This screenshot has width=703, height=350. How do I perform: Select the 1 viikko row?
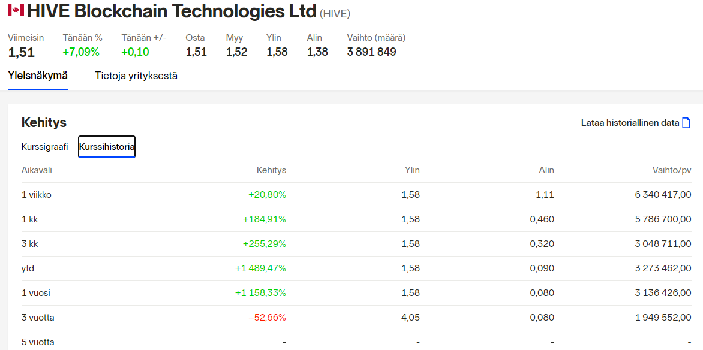tap(356, 195)
